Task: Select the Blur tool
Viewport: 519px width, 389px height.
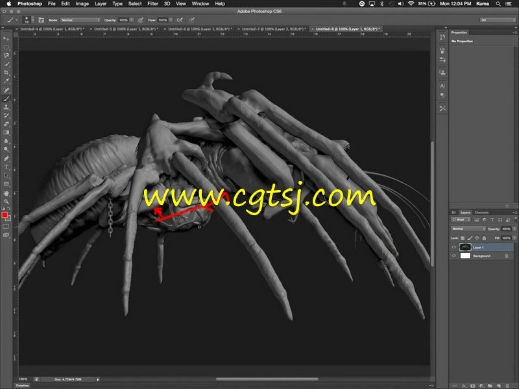Action: (6, 141)
